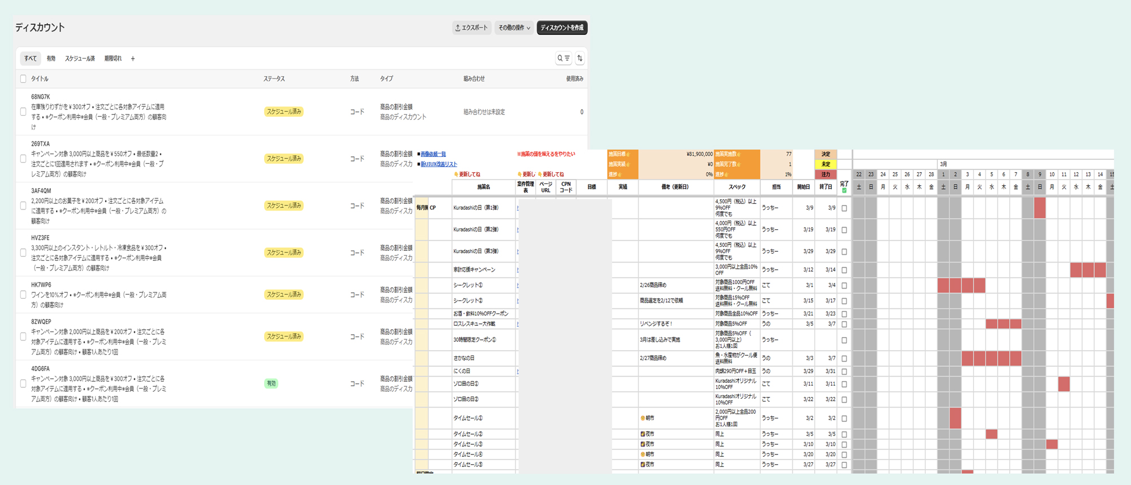Select the にくの日 cell
This screenshot has width=1131, height=485.
(484, 371)
